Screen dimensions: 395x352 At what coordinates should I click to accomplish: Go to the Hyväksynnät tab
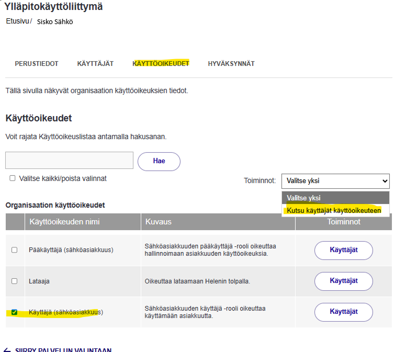(x=231, y=64)
